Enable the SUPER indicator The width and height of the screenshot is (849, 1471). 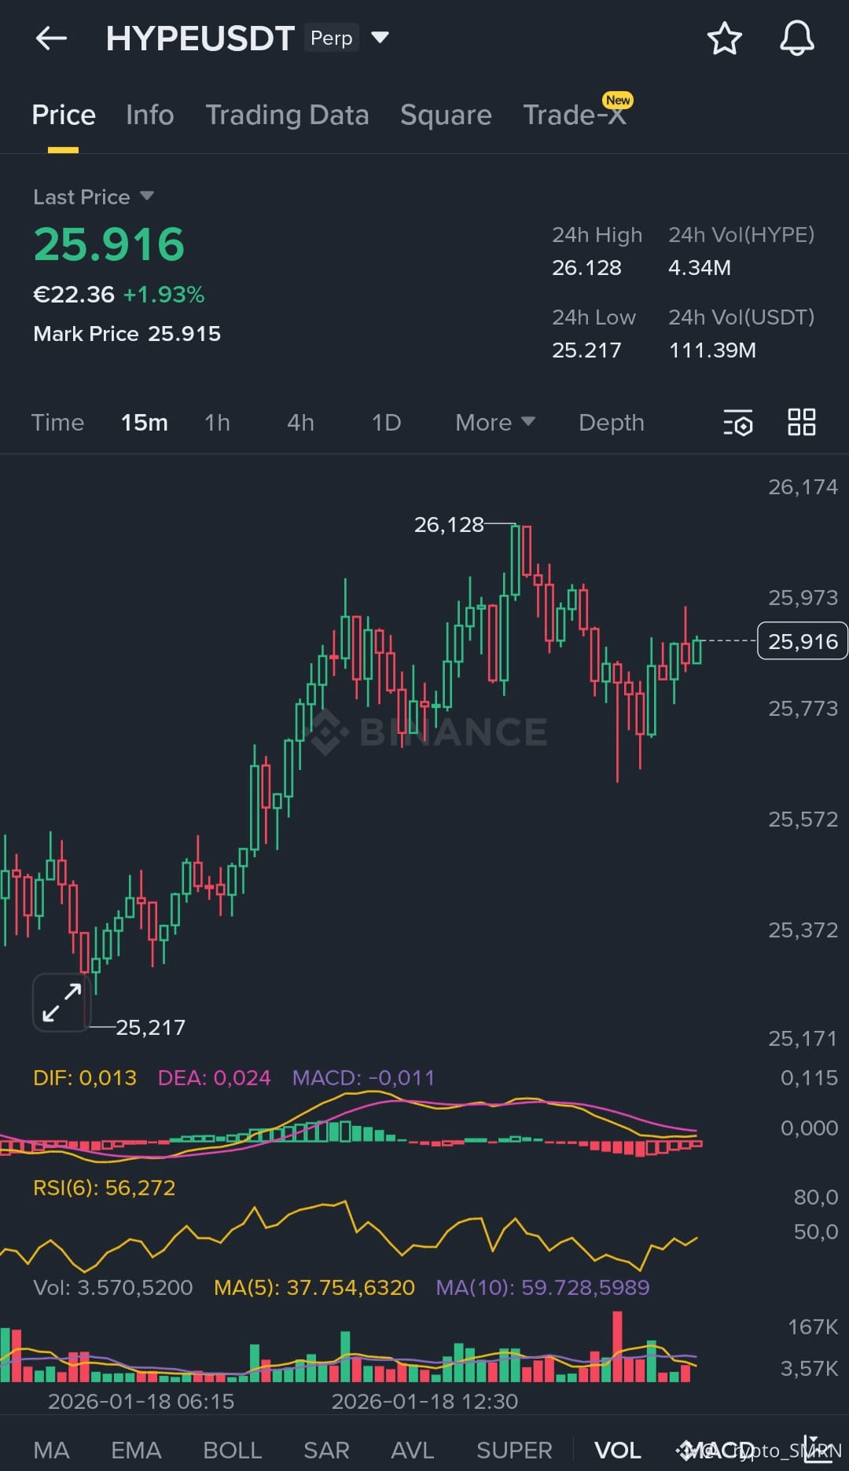(514, 1450)
